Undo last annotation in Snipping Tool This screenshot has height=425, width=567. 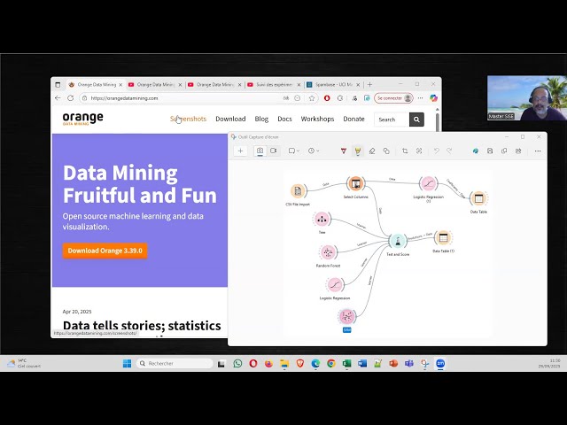click(437, 151)
